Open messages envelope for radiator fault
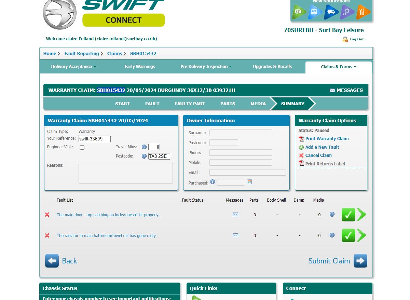410x300 pixels. (x=235, y=235)
